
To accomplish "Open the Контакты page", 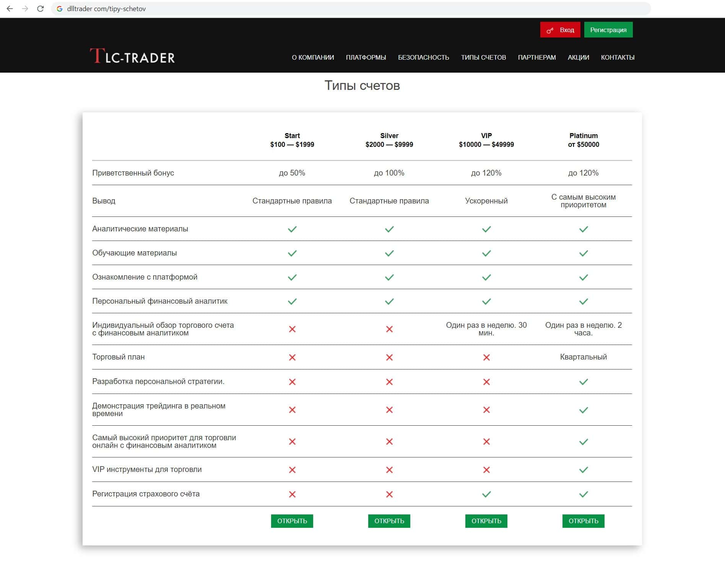I will tap(618, 57).
